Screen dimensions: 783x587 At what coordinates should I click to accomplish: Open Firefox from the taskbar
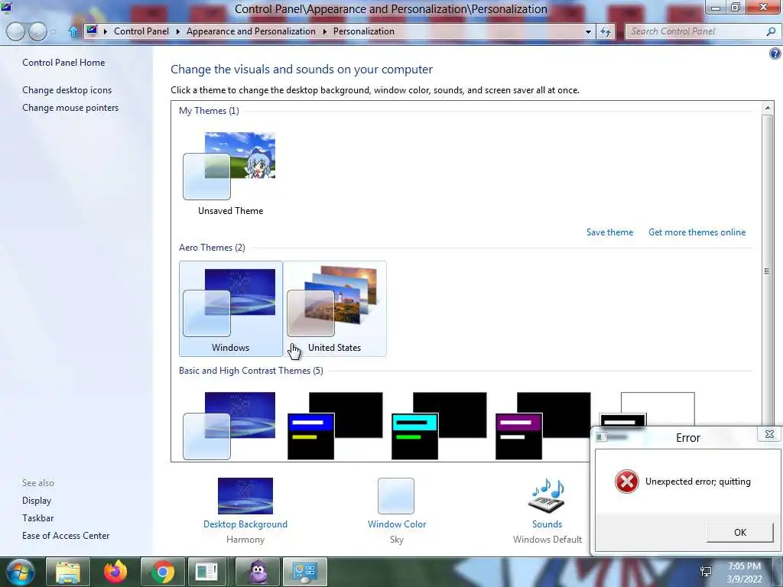click(115, 572)
